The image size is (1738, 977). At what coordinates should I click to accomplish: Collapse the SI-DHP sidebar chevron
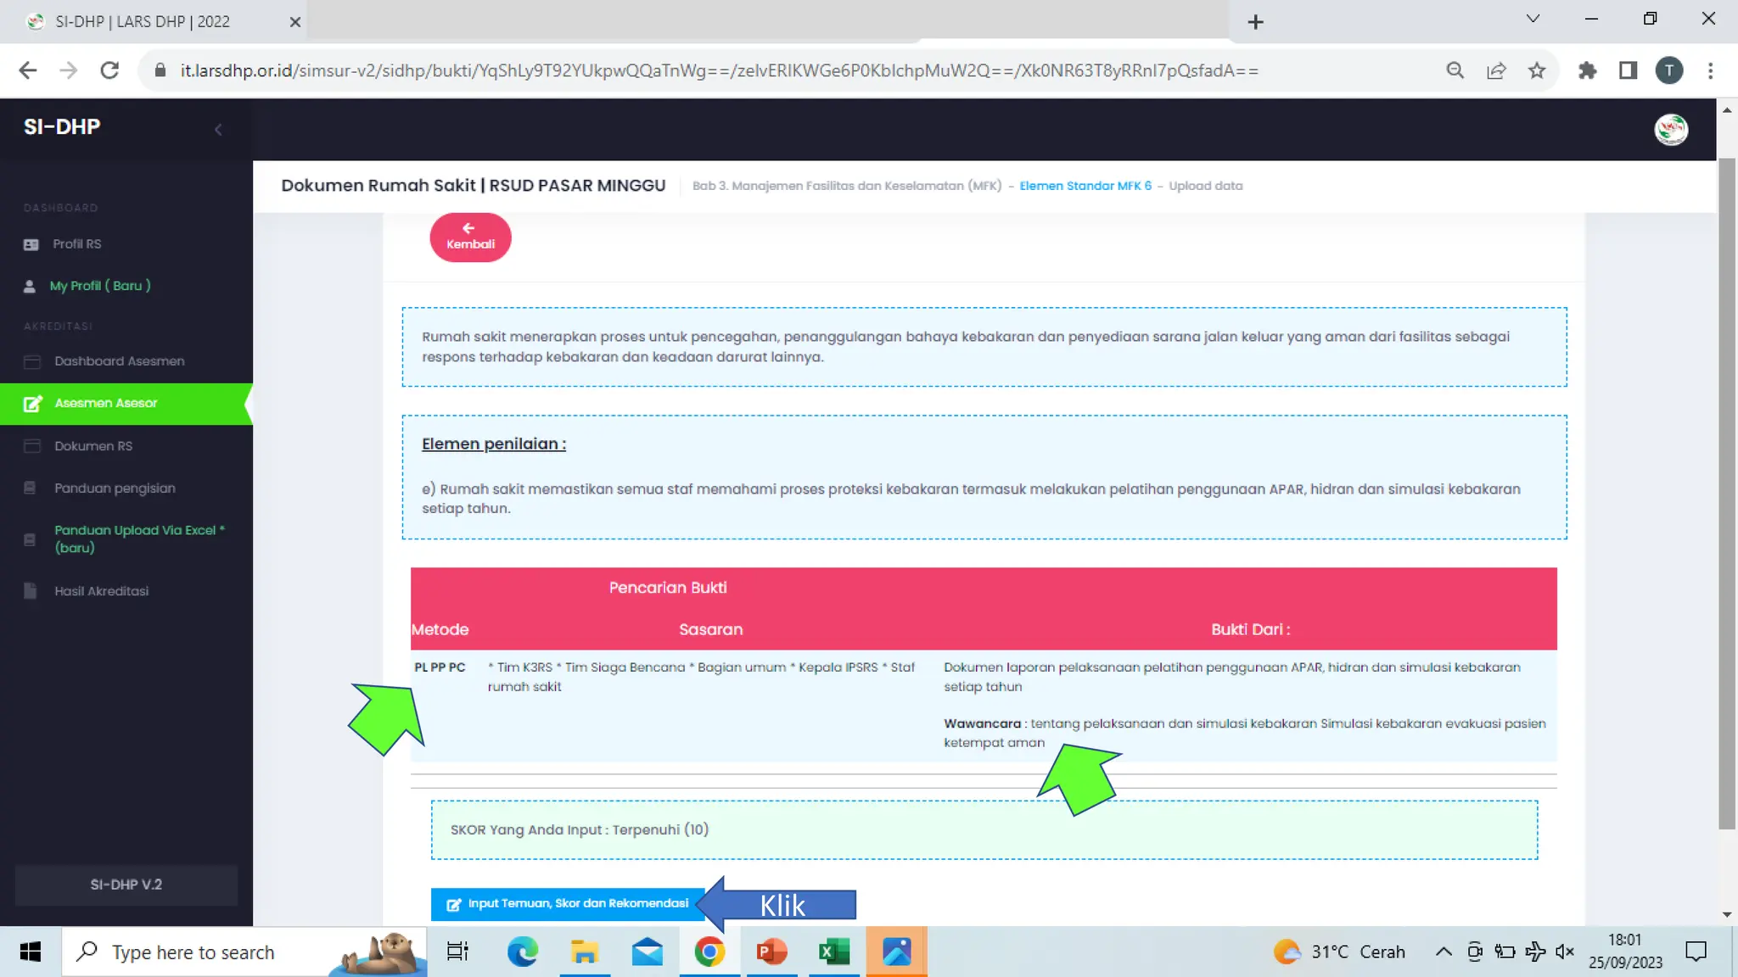(x=218, y=130)
